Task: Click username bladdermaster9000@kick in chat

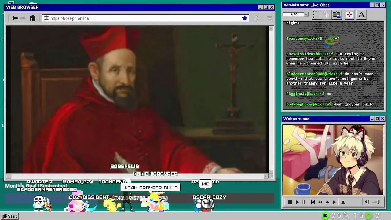Action: [x=314, y=74]
